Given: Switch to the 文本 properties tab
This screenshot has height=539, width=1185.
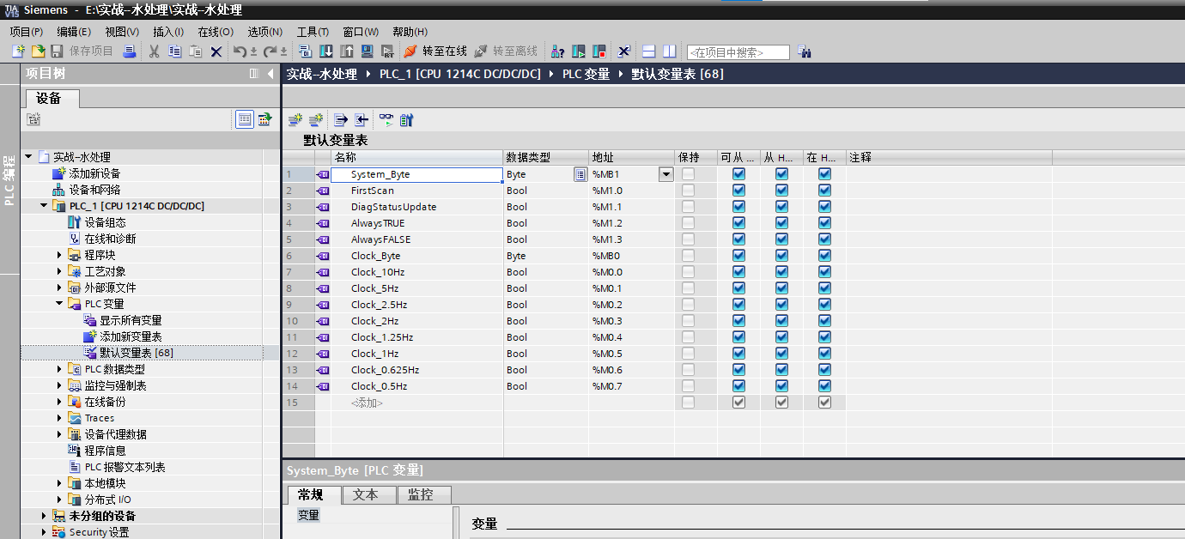Looking at the screenshot, I should (369, 494).
